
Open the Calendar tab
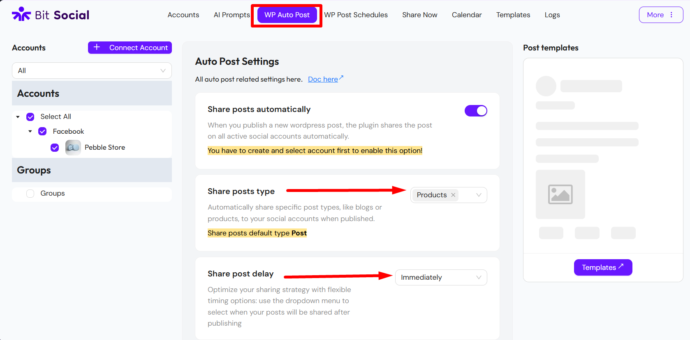(466, 15)
